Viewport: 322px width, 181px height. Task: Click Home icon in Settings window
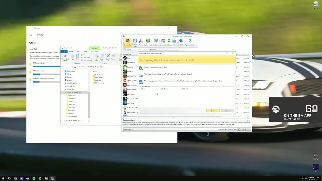[31, 35]
